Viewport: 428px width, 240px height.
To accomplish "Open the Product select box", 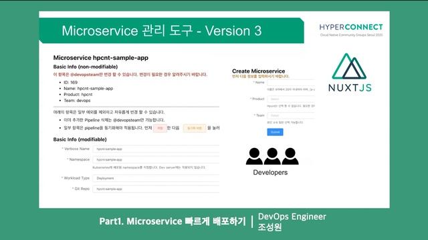I will [x=291, y=99].
